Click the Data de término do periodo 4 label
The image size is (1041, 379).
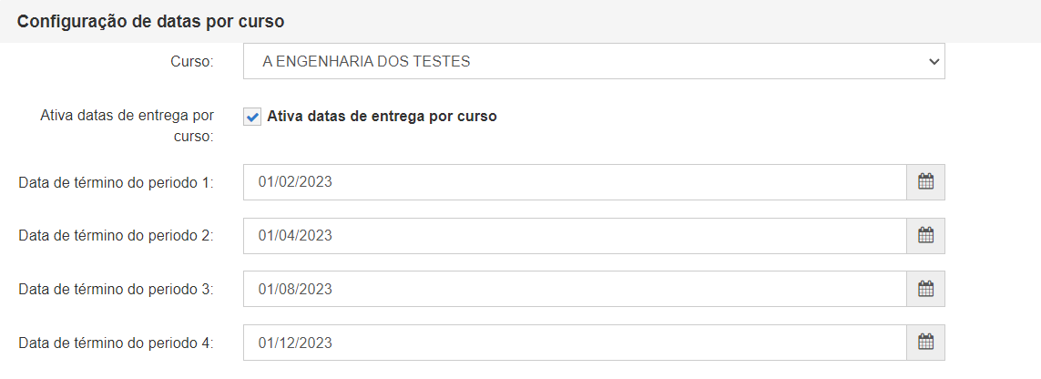pos(117,343)
